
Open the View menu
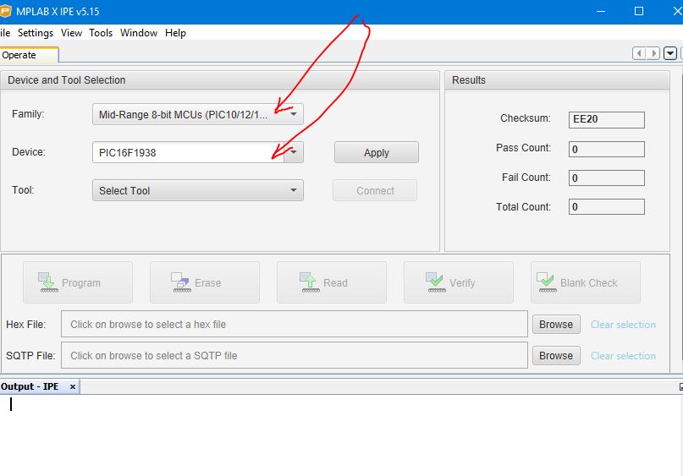71,33
